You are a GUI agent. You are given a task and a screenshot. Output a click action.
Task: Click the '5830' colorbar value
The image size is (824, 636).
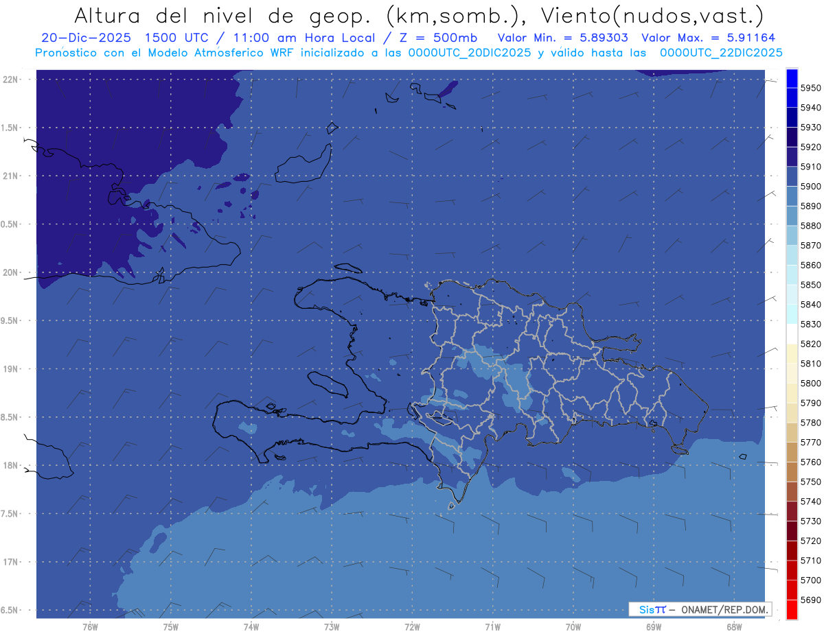pos(811,325)
